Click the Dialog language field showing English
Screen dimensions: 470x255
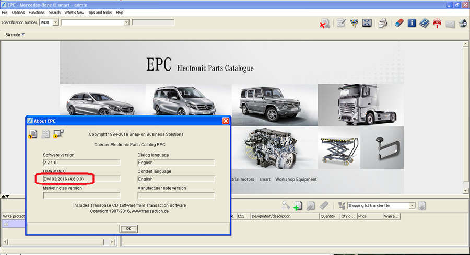pyautogui.click(x=177, y=163)
